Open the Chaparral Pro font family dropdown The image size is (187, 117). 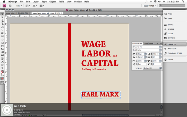click(160, 47)
